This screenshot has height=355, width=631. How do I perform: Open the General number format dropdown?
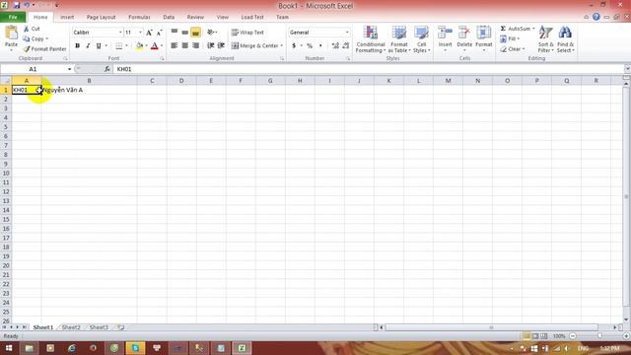coord(347,33)
